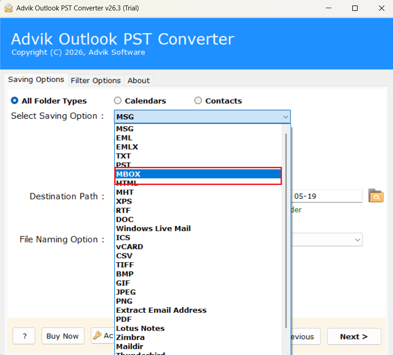Choose BMP image format
The width and height of the screenshot is (393, 355).
[x=198, y=274]
